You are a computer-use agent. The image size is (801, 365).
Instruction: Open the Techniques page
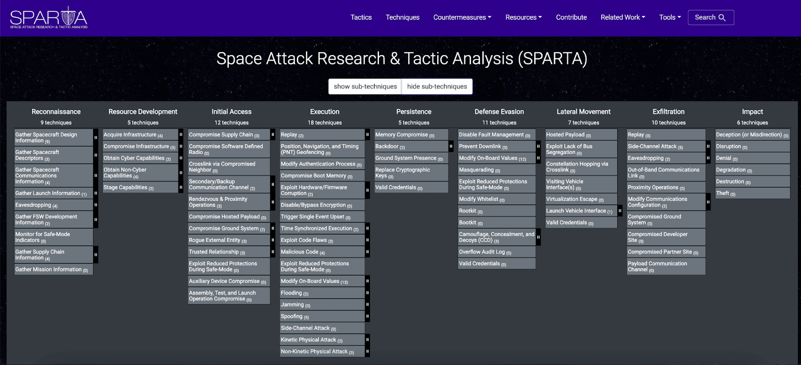point(403,17)
